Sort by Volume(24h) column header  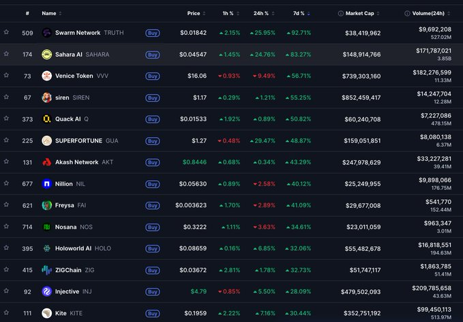tap(428, 13)
